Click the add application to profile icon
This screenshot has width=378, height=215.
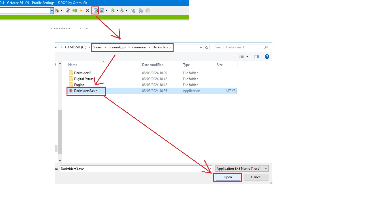click(96, 10)
